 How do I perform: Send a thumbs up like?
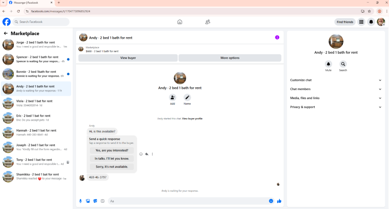click(279, 201)
